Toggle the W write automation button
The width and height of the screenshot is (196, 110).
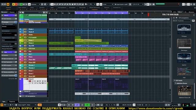(x=24, y=4)
